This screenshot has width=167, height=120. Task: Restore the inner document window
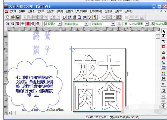161,11
